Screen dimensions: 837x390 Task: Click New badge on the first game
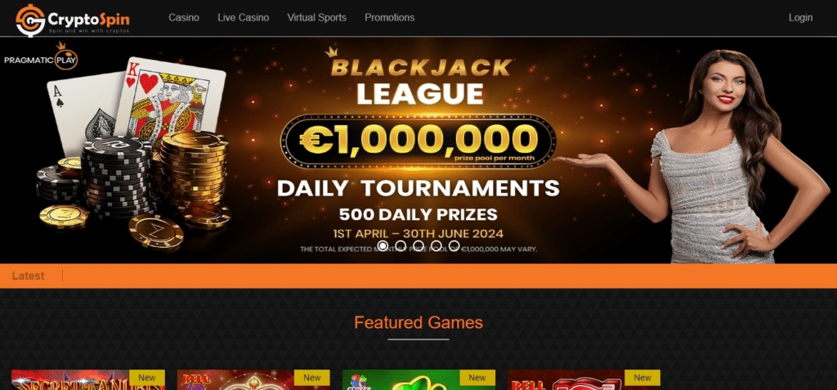147,378
